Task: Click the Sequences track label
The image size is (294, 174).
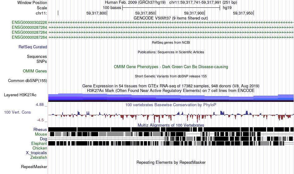Action: (x=37, y=56)
